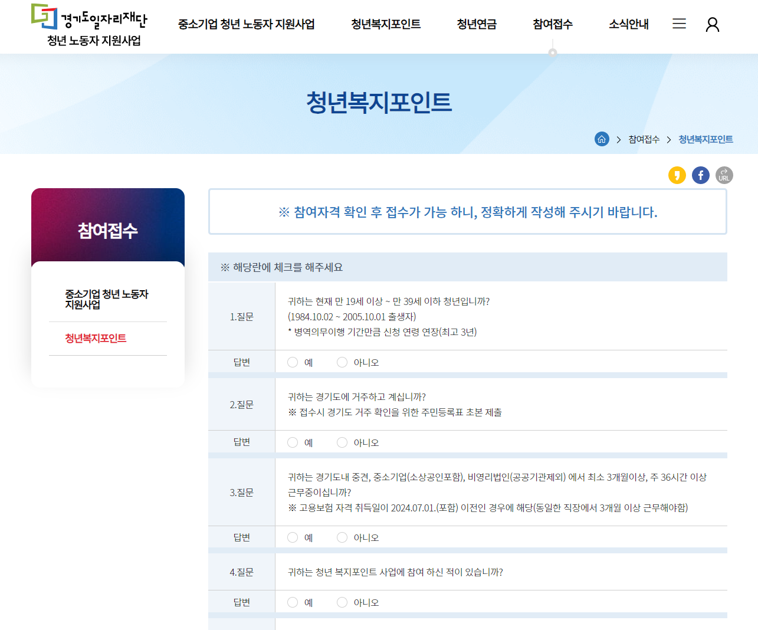Select 아니오 for question 4 about prior participation
758x630 pixels.
342,602
